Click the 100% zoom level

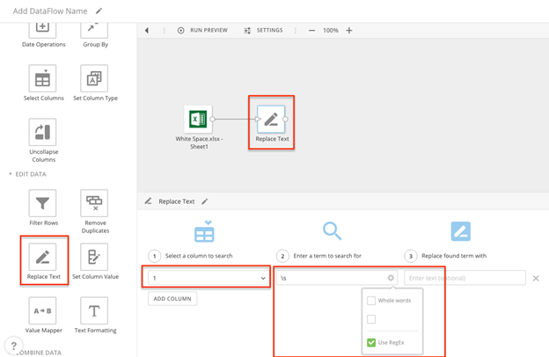coord(331,31)
